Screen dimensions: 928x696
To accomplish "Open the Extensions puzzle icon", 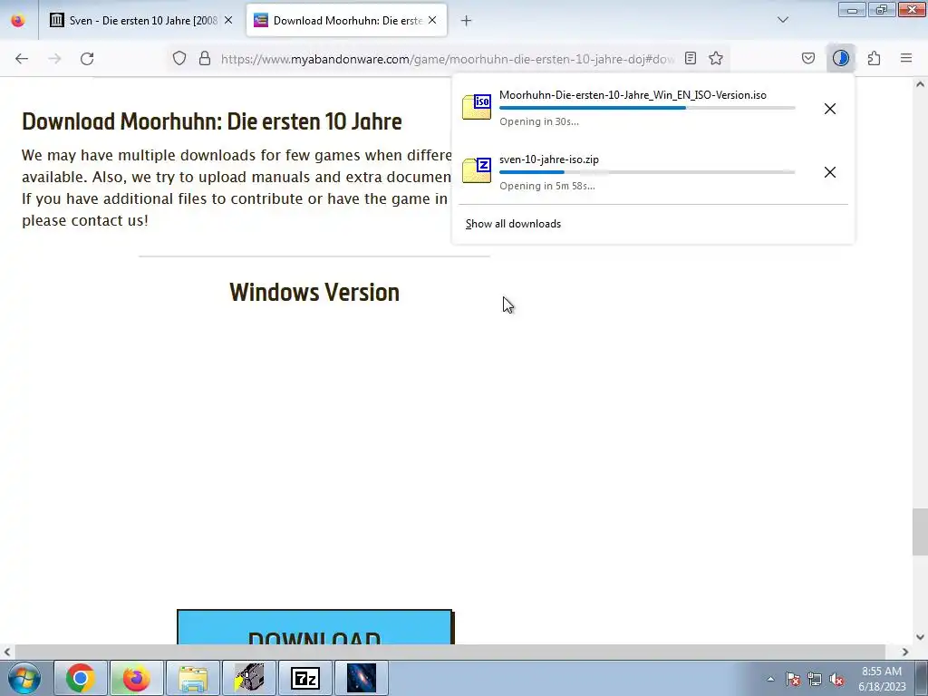I will click(874, 58).
